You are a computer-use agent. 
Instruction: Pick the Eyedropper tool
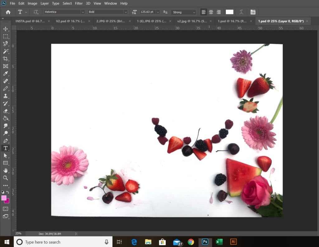click(5, 74)
